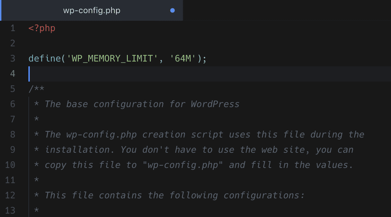Select the wp-config.php tab
Viewport: 391px width, 217px height.
(92, 10)
